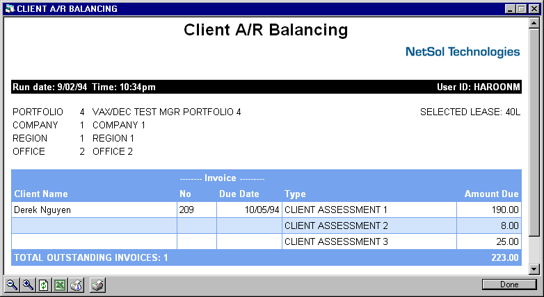Viewport: 544px width, 297px height.
Task: Click the Due Date column header
Action: tap(239, 194)
